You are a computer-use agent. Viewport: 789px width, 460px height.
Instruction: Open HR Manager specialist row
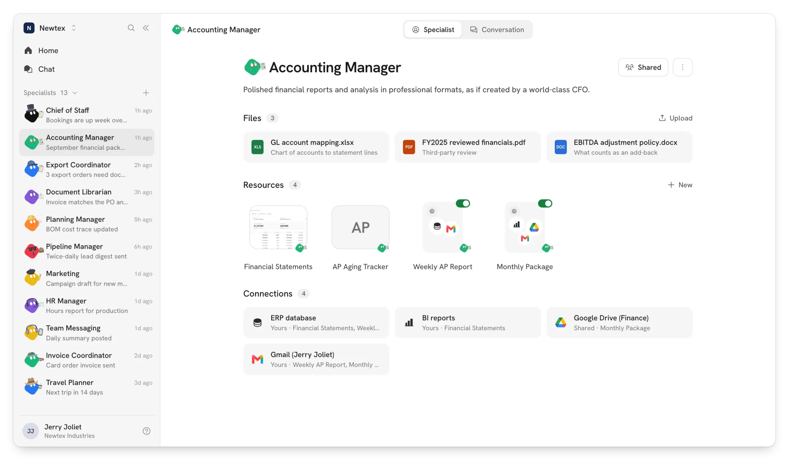[x=87, y=306]
